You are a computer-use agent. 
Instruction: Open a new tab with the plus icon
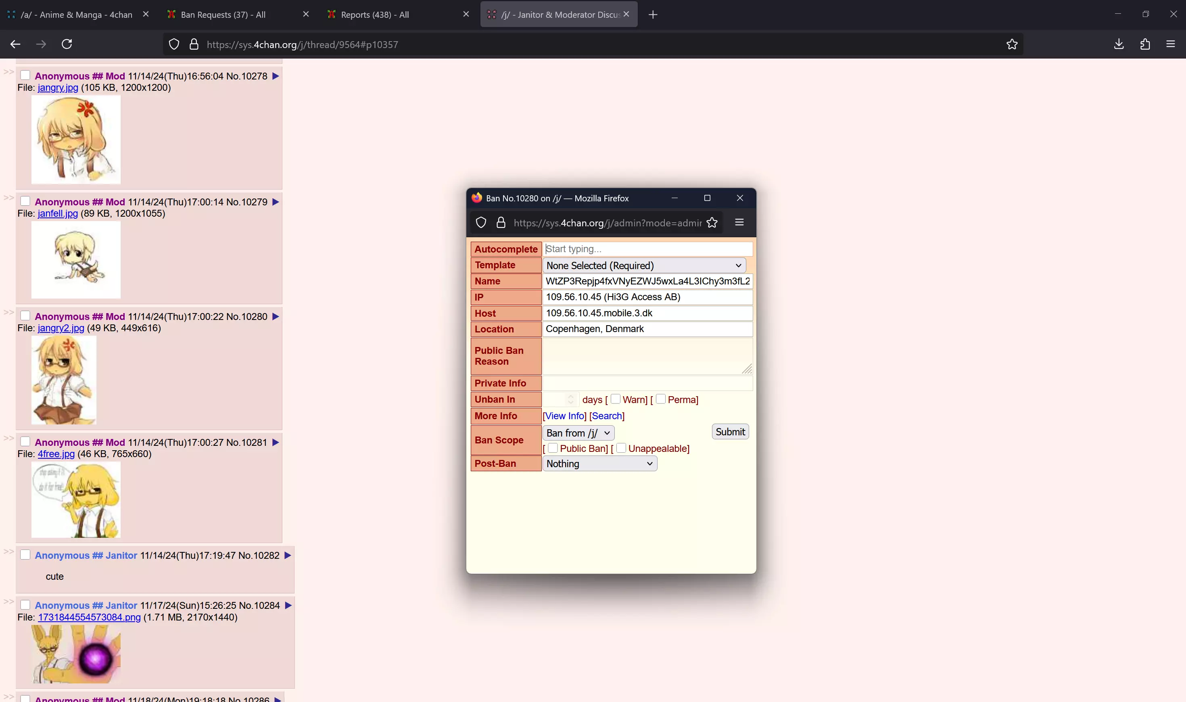point(653,15)
